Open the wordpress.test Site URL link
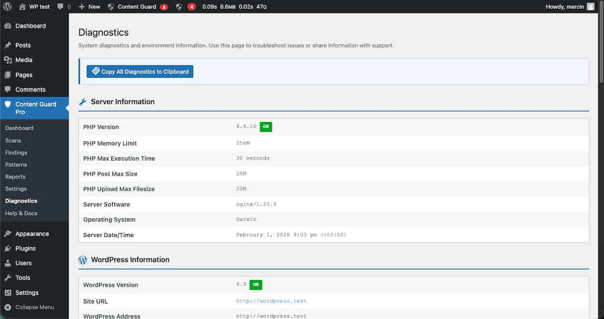Screen dimensions: 604x319 (x=271, y=301)
